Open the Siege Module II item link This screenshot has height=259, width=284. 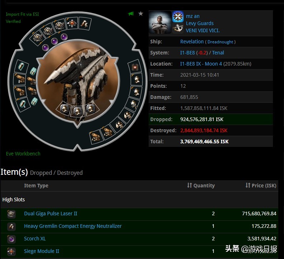coord(42,251)
